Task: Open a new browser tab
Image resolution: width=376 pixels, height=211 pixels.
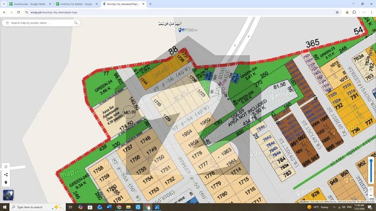Action: (x=150, y=4)
